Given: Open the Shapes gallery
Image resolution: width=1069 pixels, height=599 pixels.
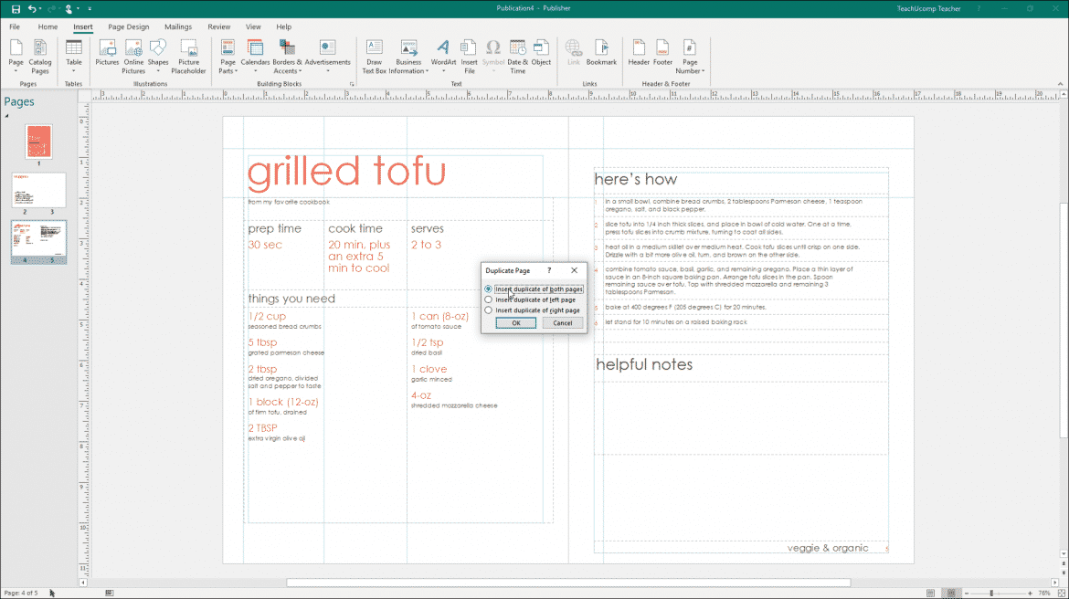Looking at the screenshot, I should tap(157, 55).
